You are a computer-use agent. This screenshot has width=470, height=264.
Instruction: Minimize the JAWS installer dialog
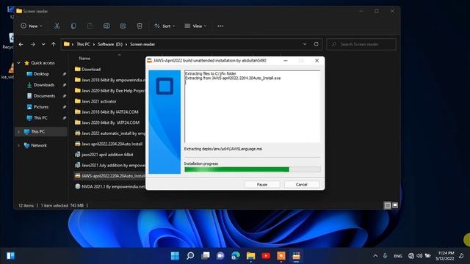286,60
